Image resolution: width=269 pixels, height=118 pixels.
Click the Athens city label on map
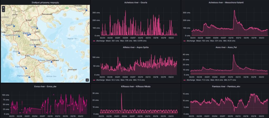(56, 60)
